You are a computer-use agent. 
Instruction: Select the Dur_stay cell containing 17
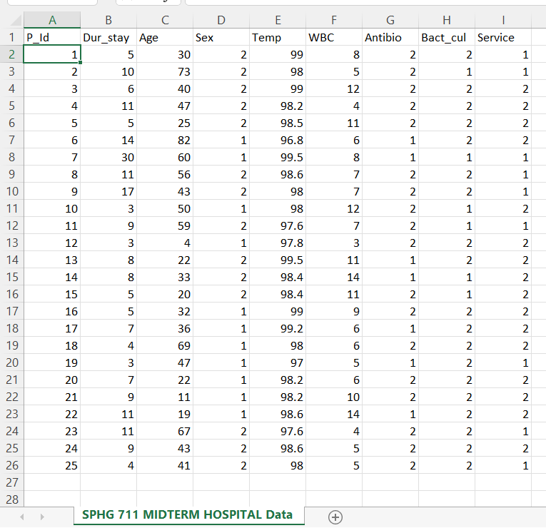point(108,191)
